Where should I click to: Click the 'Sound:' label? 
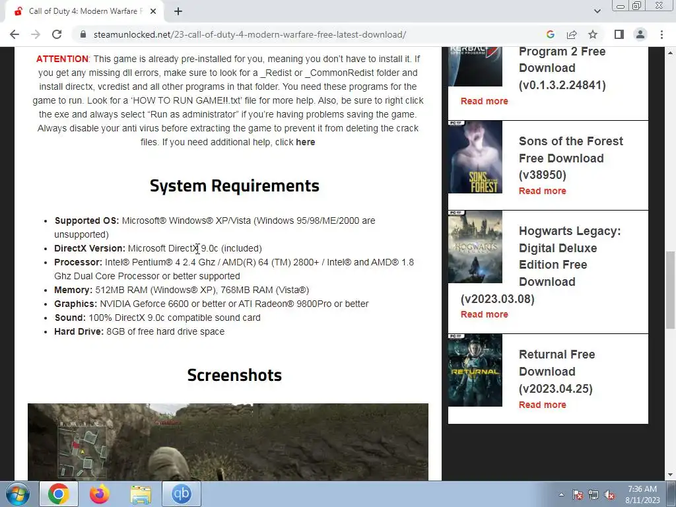tap(70, 318)
